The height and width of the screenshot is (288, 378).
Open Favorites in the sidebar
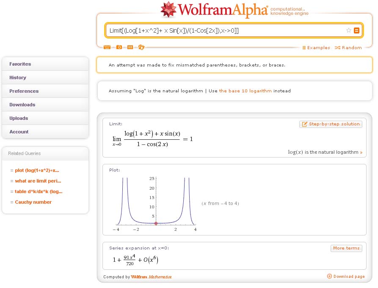20,64
